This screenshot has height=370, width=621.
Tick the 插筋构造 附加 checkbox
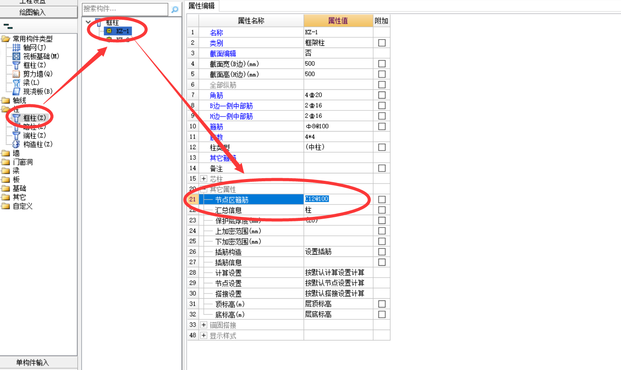382,252
